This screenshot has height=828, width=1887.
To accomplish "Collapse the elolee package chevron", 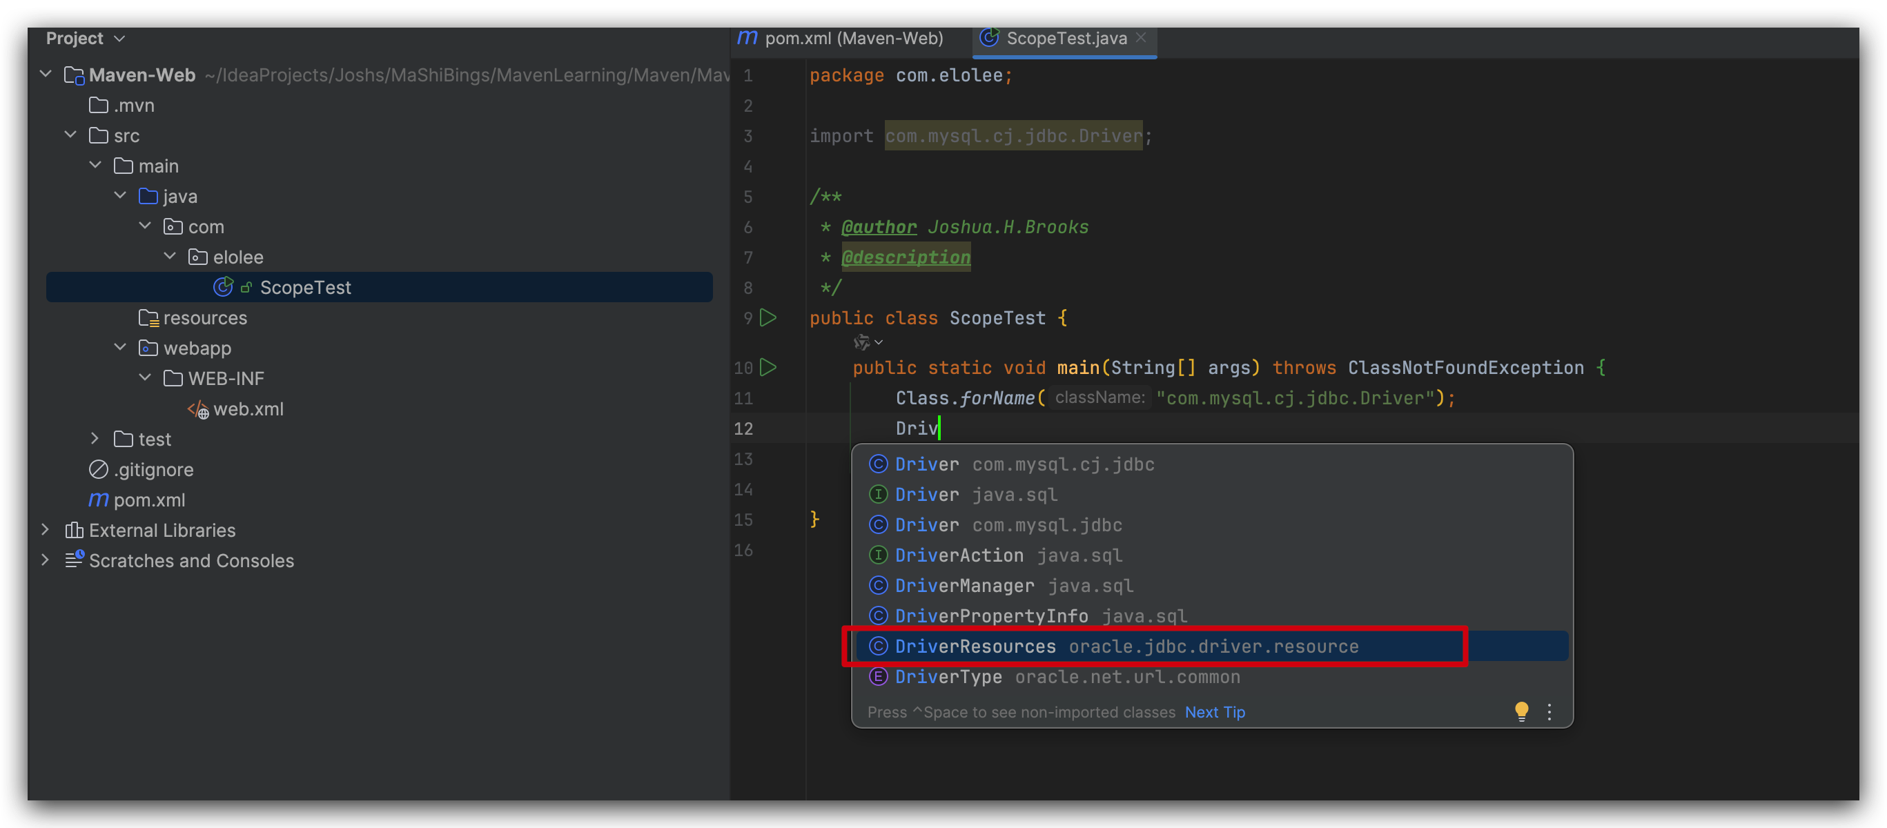I will click(170, 256).
